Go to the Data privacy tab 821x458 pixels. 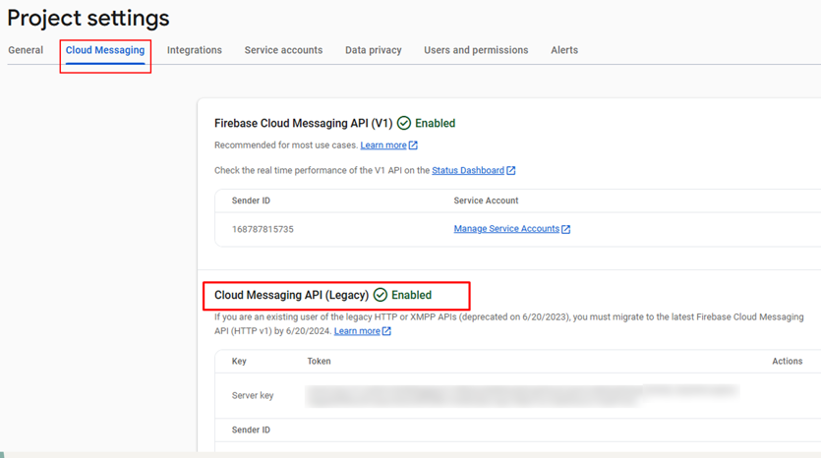coord(374,50)
